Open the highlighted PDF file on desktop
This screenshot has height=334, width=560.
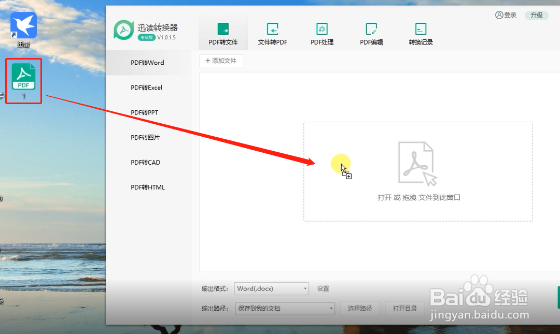coord(23,78)
